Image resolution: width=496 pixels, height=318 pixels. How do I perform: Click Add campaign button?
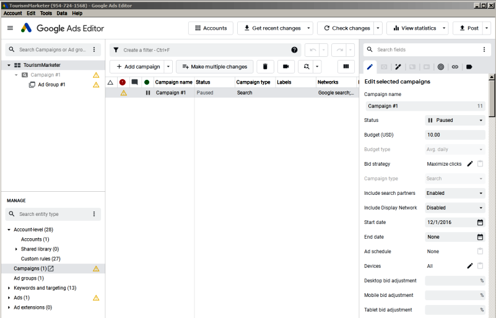(137, 67)
